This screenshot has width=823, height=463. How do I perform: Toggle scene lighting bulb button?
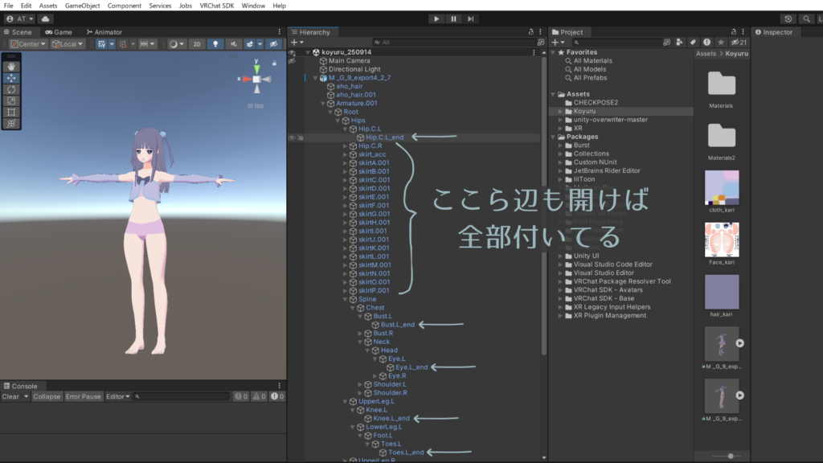pos(216,44)
